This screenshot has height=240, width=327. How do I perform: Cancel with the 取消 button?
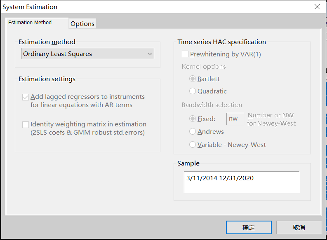[299, 228]
